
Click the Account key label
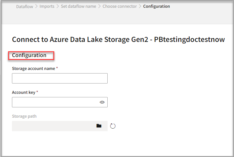[24, 93]
